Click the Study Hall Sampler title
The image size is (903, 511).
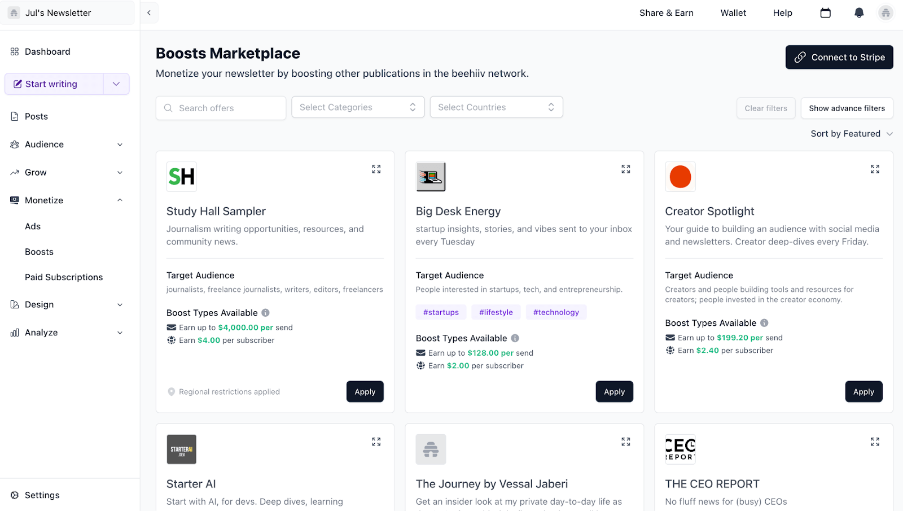[216, 211]
